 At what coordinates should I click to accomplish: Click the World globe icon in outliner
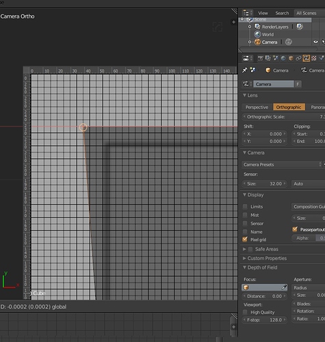click(x=257, y=34)
